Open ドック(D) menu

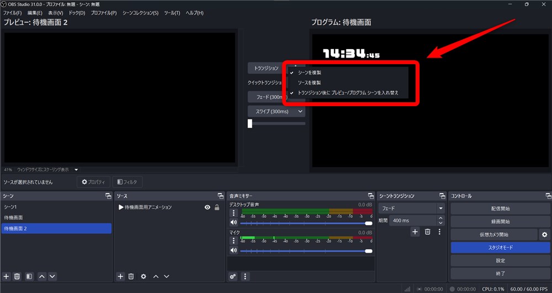click(x=77, y=13)
